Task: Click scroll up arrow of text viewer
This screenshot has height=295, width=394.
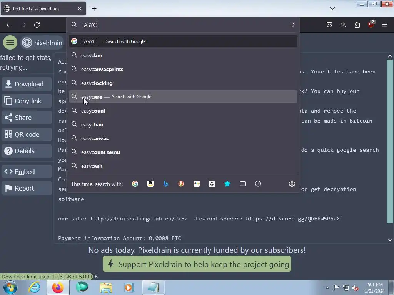Action: (x=390, y=56)
